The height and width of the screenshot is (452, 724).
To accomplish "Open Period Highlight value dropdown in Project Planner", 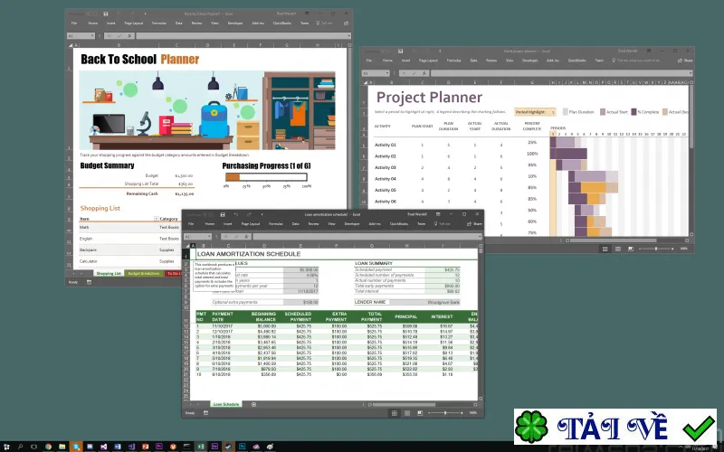I will point(553,112).
